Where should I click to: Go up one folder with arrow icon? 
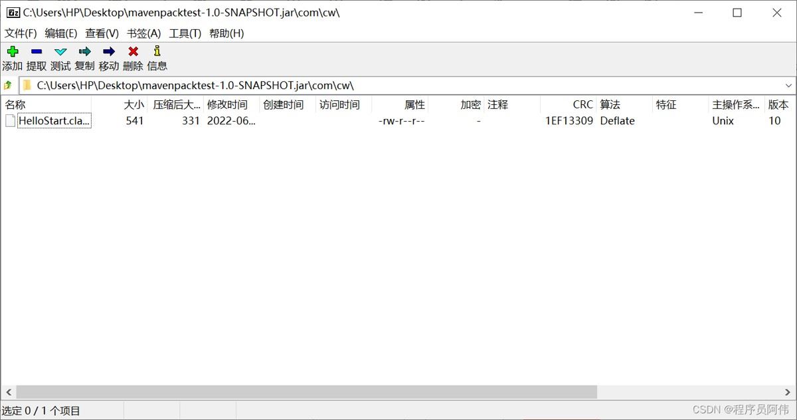coord(8,85)
